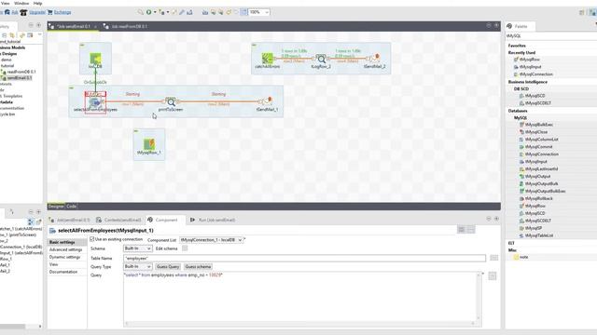
Task: Switch to the Code tab below canvas
Action: click(71, 207)
